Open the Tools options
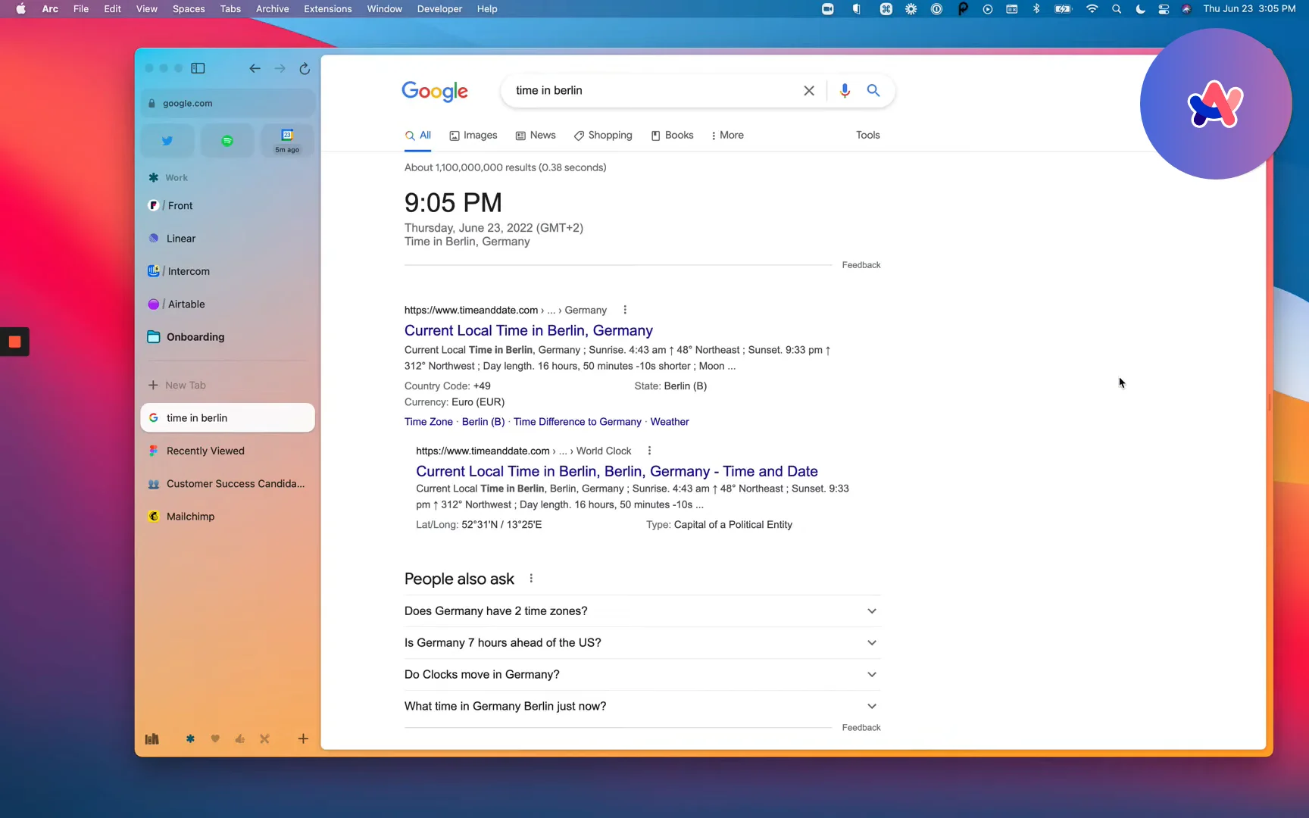 click(868, 136)
